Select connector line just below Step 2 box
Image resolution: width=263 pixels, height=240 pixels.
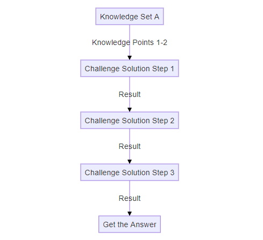click(x=130, y=136)
